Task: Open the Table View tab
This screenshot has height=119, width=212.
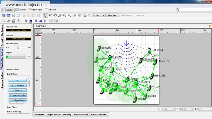Action: [x=40, y=115]
